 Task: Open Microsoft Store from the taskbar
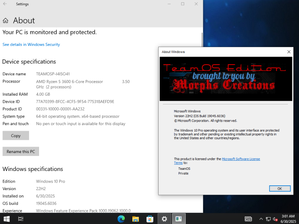(x=150, y=219)
